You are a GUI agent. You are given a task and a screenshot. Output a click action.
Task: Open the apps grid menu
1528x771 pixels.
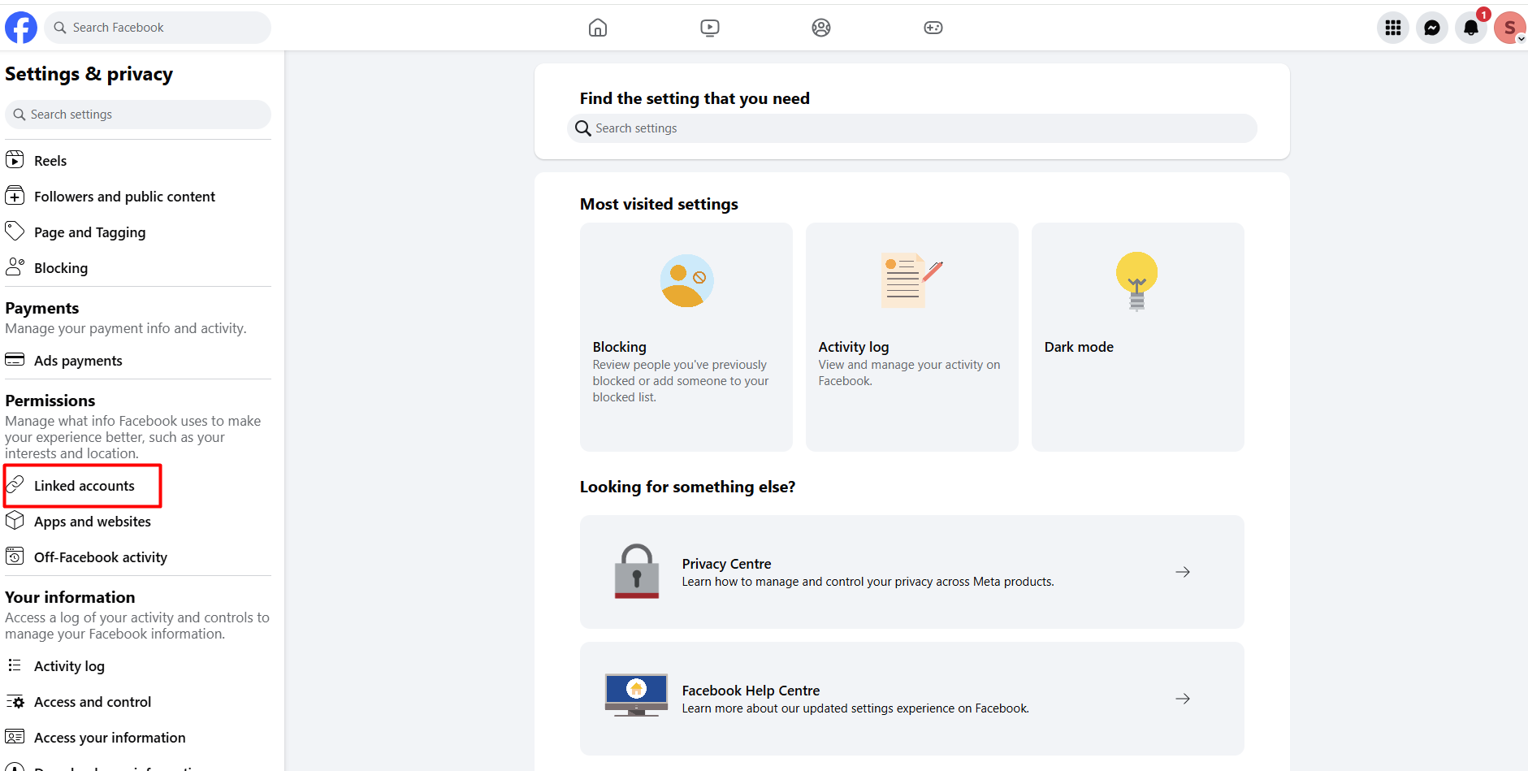[1393, 28]
